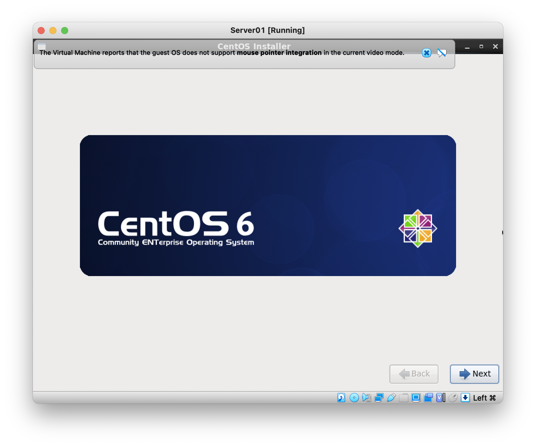Maximize the CentOS Installer guest window
The width and height of the screenshot is (536, 447).
point(481,46)
